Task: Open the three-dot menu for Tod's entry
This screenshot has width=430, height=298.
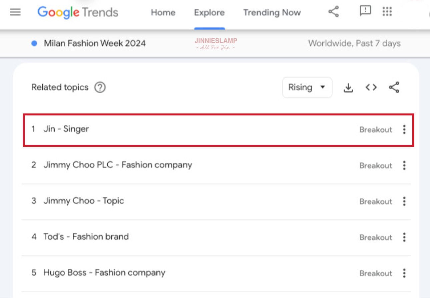Action: coord(404,237)
